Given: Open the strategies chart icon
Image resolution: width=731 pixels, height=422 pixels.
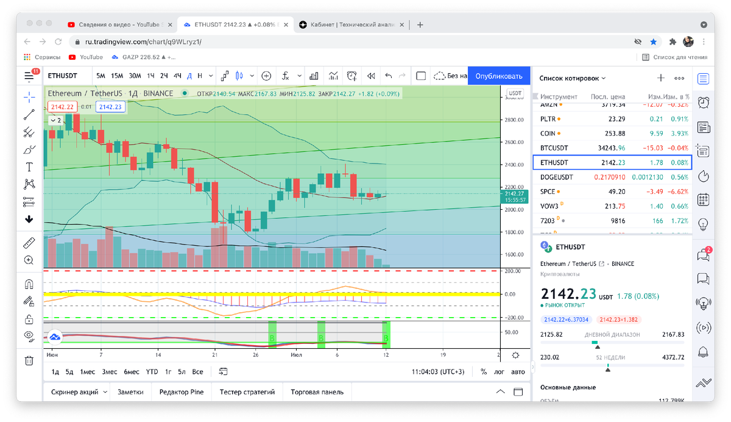Looking at the screenshot, I should [x=333, y=76].
